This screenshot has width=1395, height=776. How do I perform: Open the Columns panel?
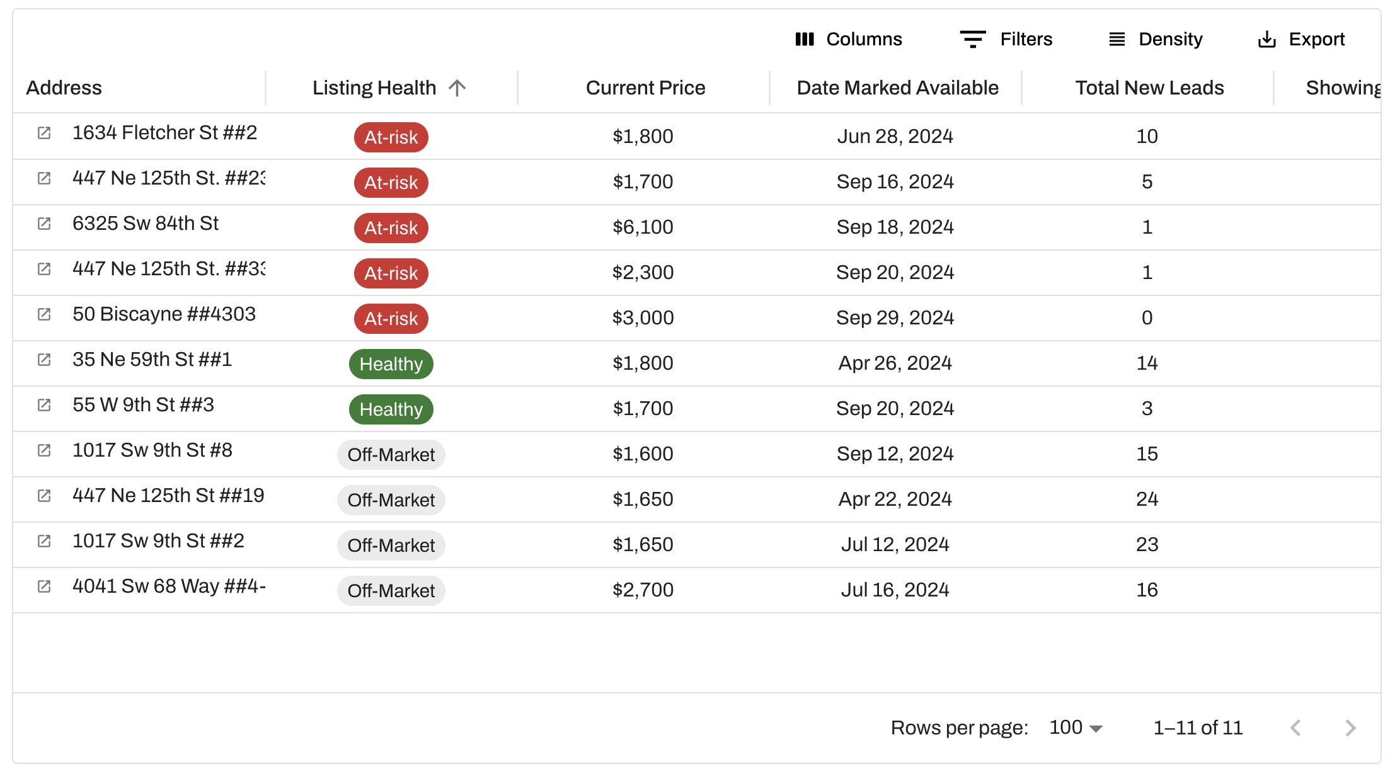(x=848, y=39)
